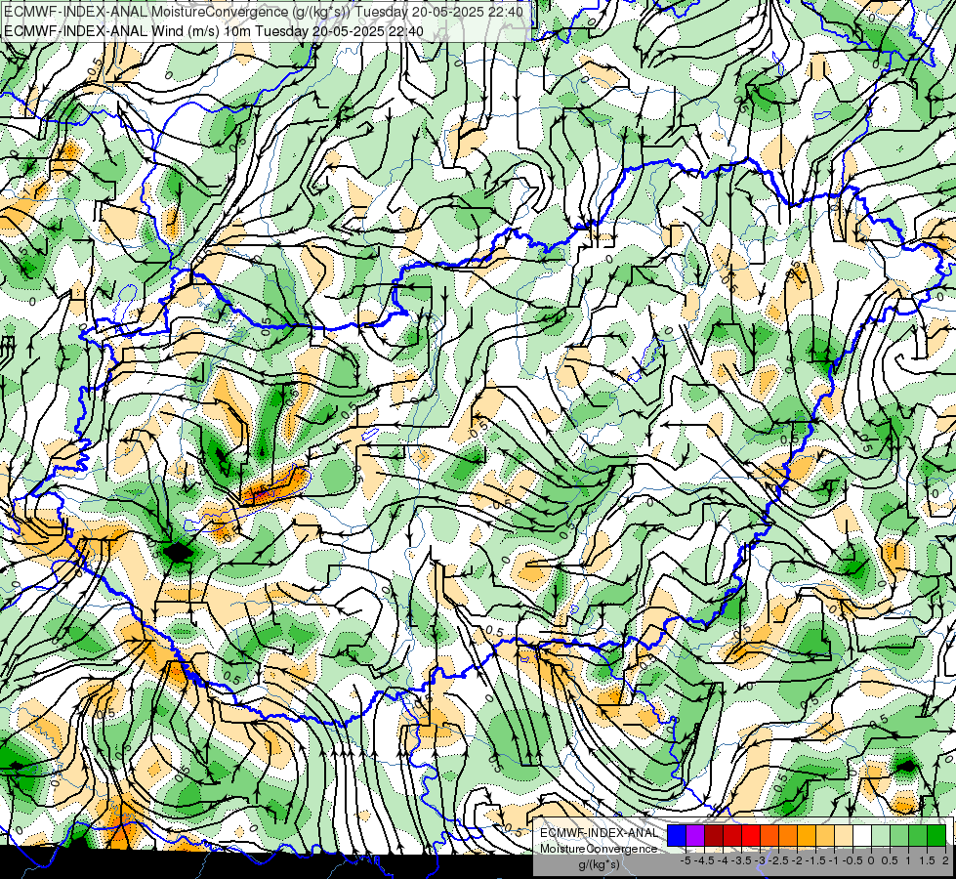Pick the orange swatch between -2.5 and -2
This screenshot has height=879, width=956.
pyautogui.click(x=788, y=836)
